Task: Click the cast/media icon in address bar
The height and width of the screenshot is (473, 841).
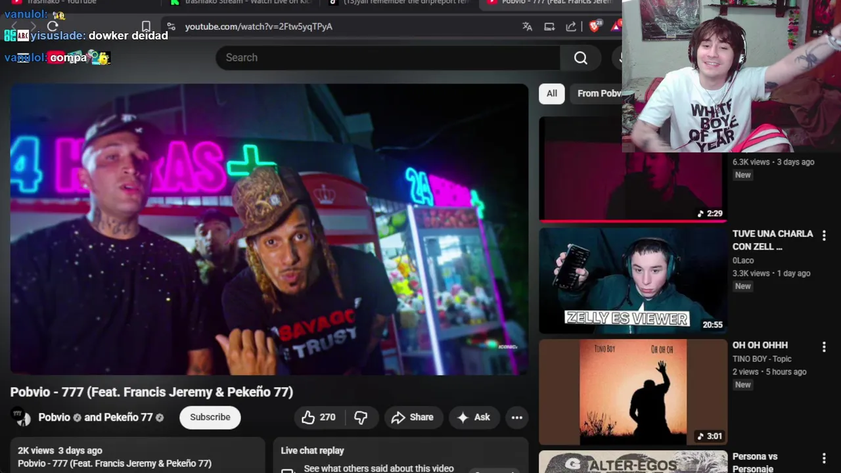Action: tap(549, 26)
